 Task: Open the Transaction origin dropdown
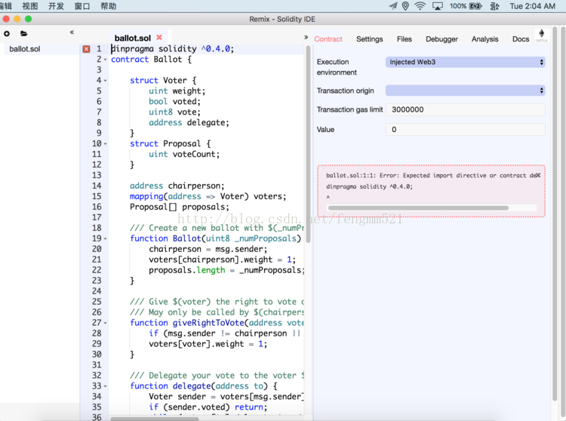(x=466, y=91)
